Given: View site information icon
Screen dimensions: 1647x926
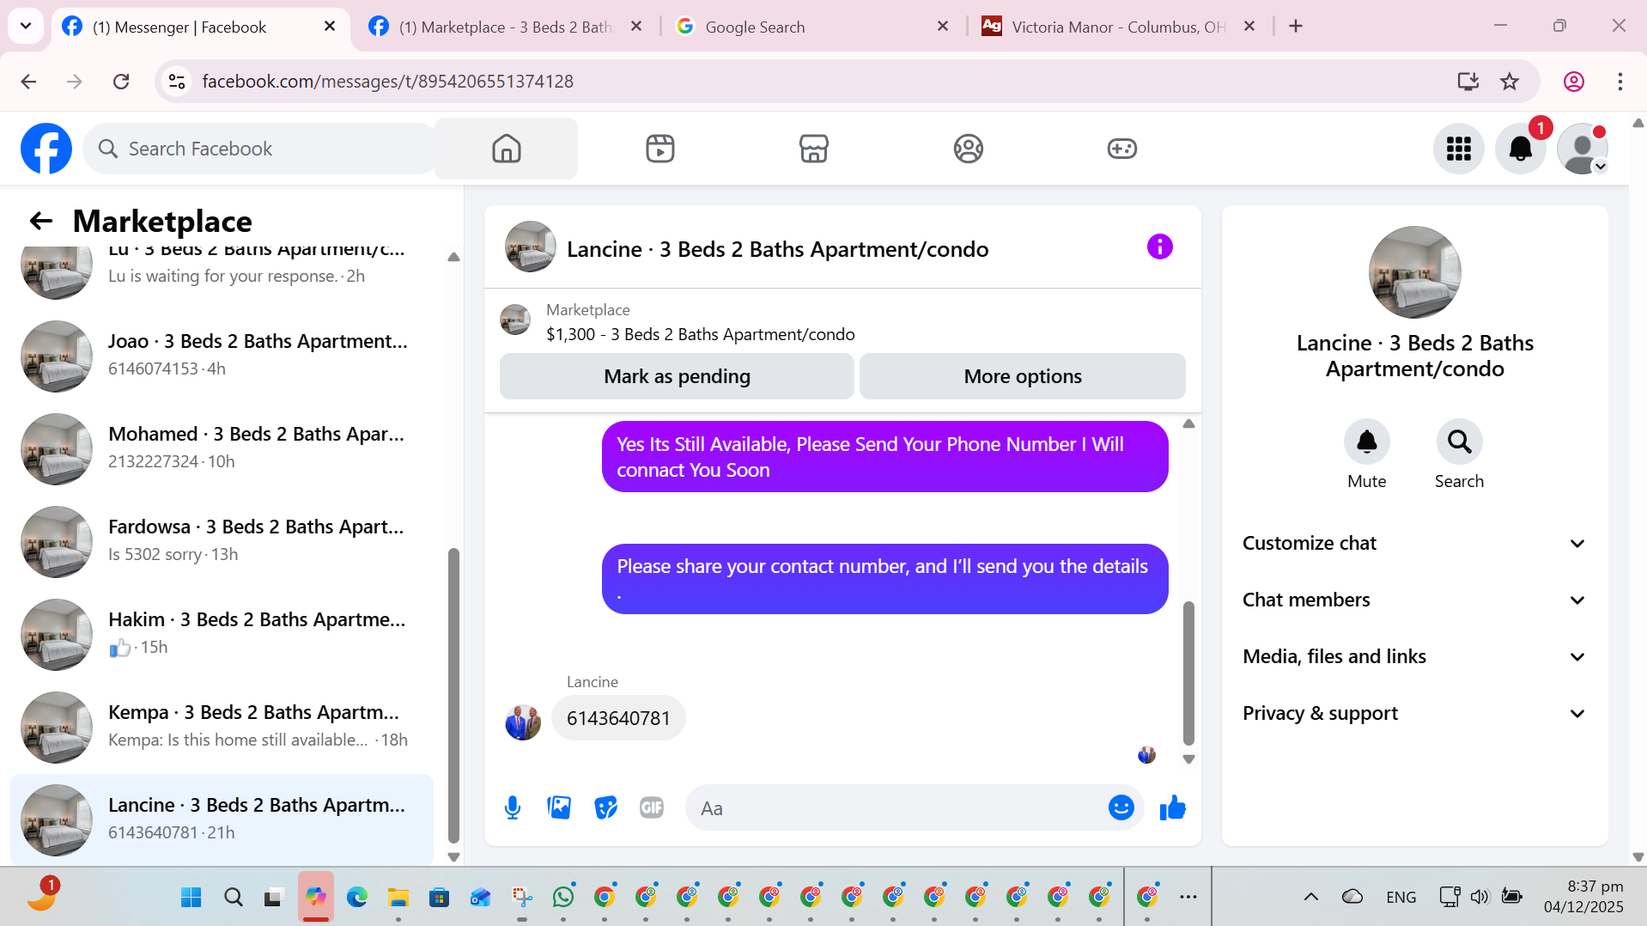Looking at the screenshot, I should click(177, 82).
